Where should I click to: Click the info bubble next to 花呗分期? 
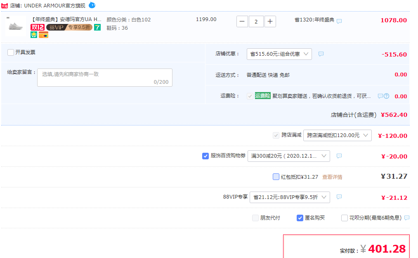[x=407, y=218]
